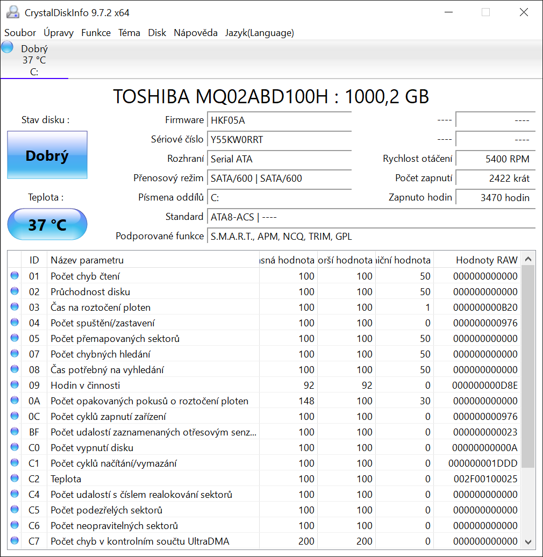
Task: Click status orb beside Hodin v činnosti
Action: pyautogui.click(x=14, y=385)
